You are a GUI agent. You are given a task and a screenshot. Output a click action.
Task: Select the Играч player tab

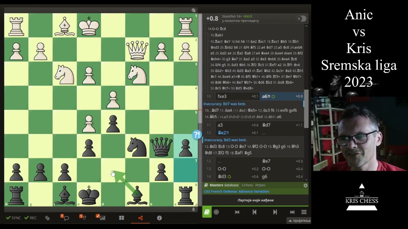click(260, 185)
